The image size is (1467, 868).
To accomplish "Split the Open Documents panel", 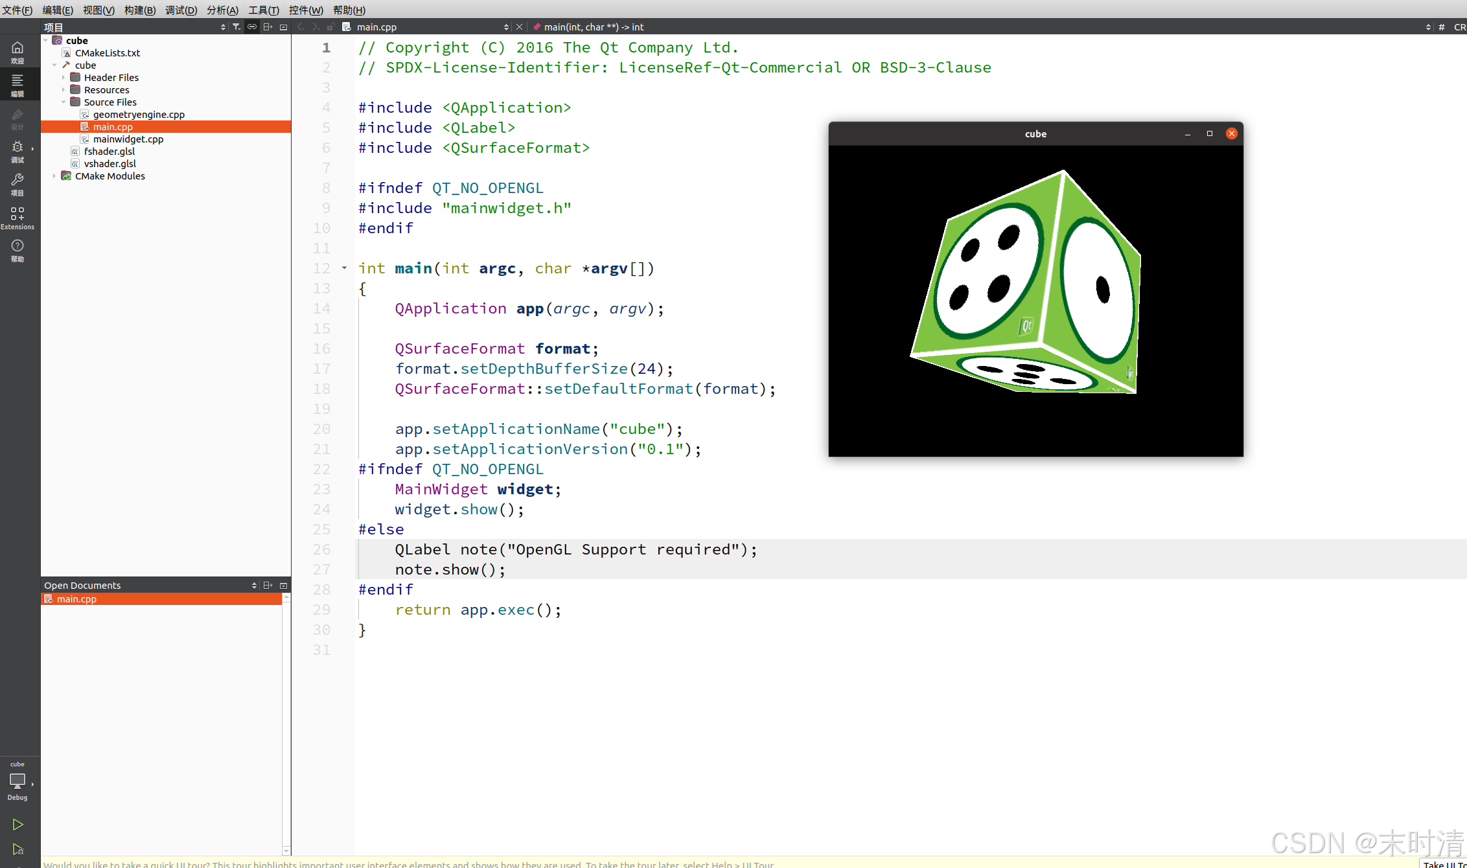I will (x=268, y=585).
